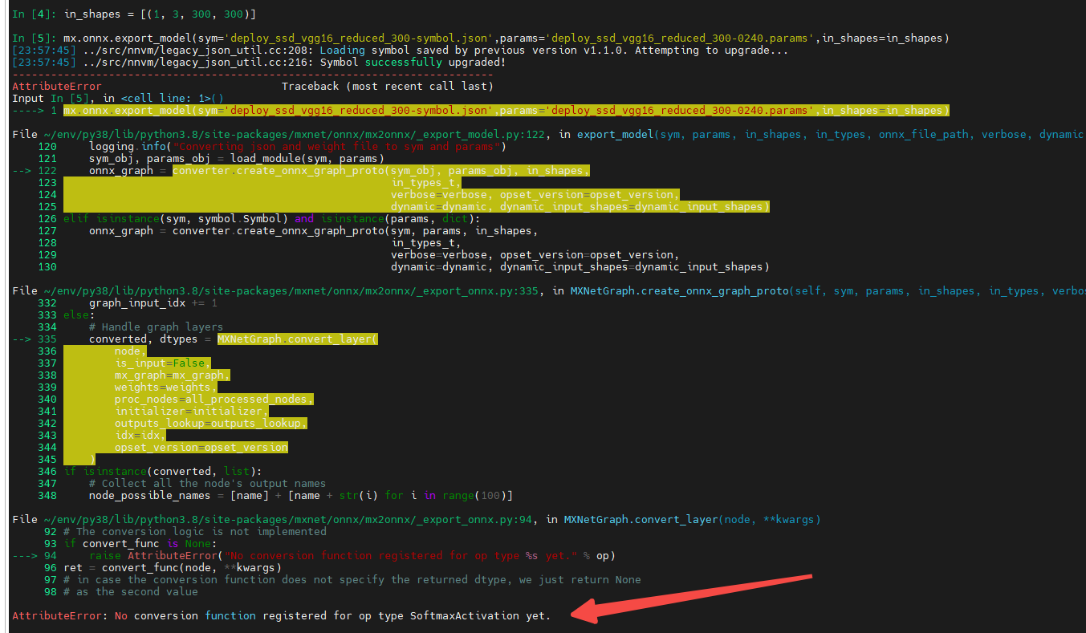The image size is (1086, 633).
Task: Click line 335 highlighted 'MXNetGraph.convert_layer(' text
Action: click(x=298, y=339)
